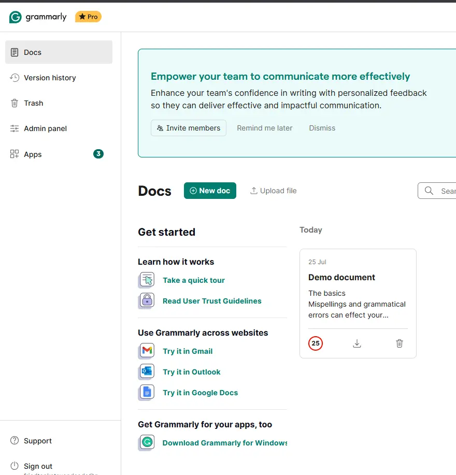Open the Docs sidebar section
The height and width of the screenshot is (475, 456).
pos(59,52)
